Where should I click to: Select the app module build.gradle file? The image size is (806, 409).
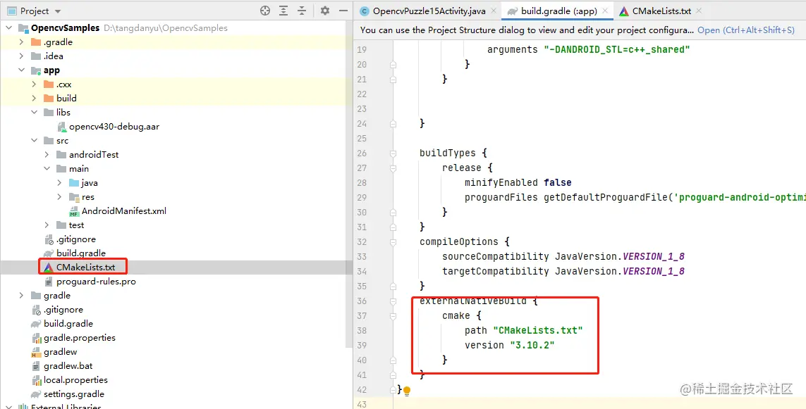point(80,253)
